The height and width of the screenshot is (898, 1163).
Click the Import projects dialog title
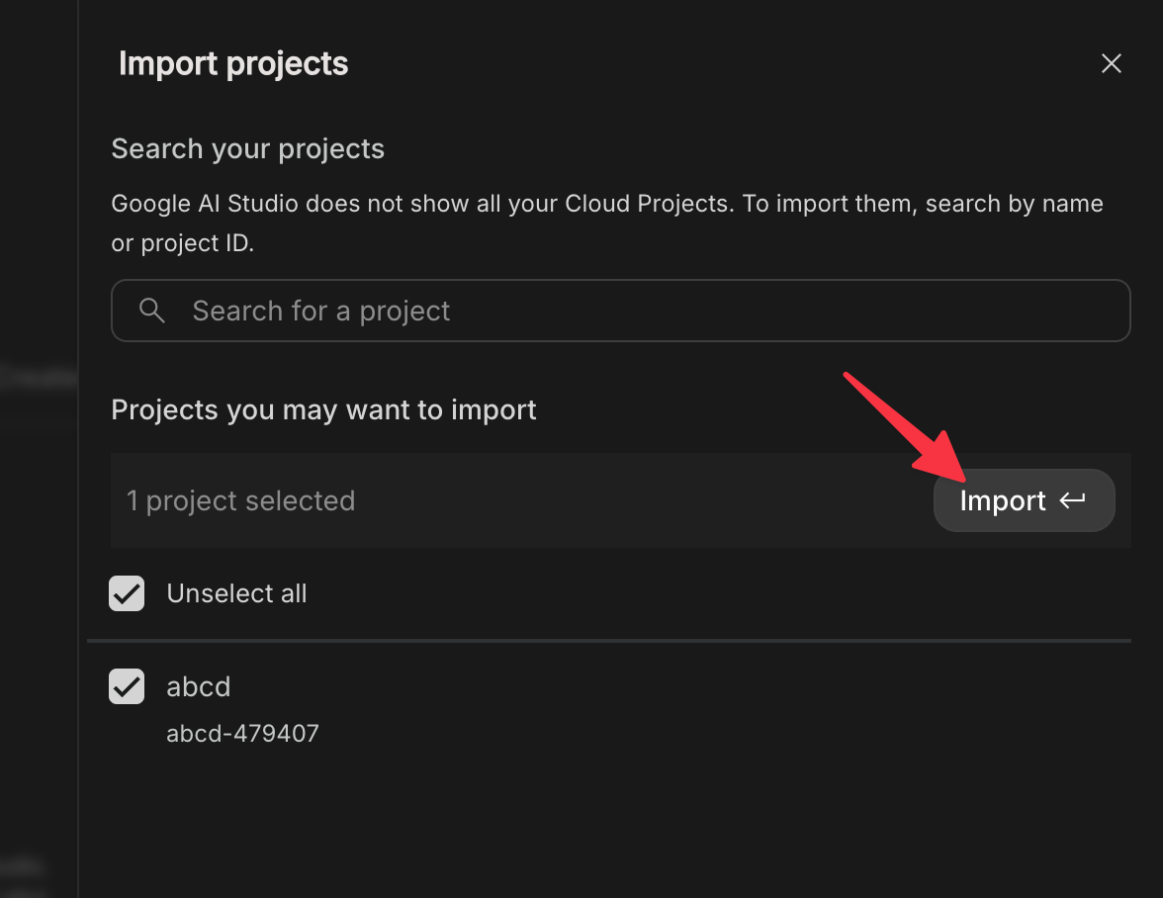[233, 64]
